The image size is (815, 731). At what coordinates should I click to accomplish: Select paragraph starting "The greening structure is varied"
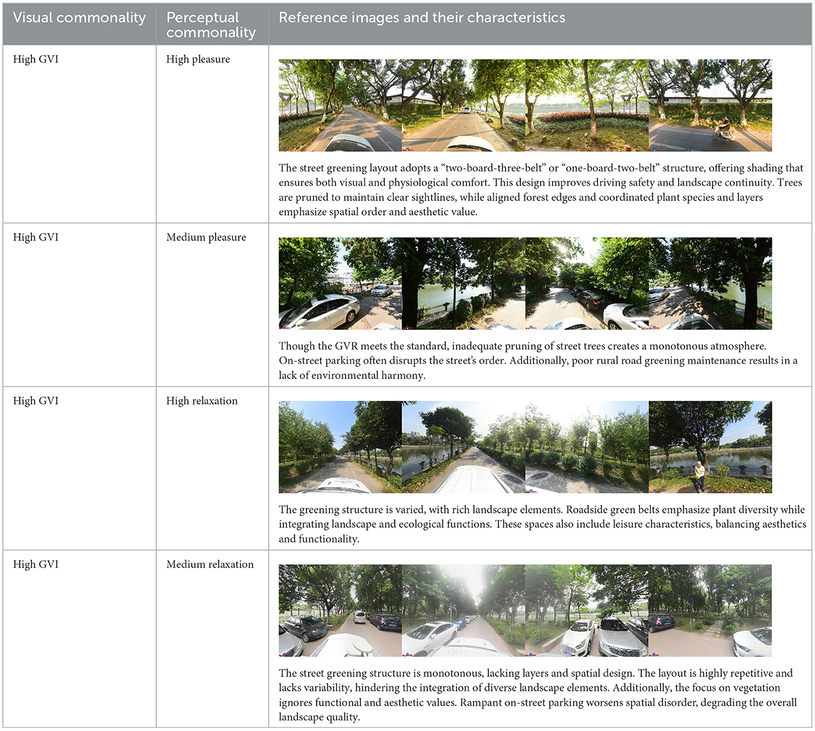click(542, 524)
